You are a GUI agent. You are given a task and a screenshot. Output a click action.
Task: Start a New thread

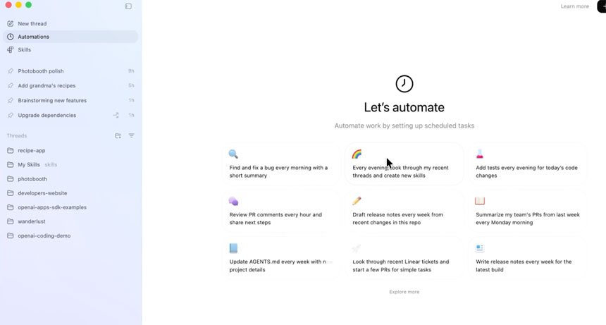[x=32, y=23]
